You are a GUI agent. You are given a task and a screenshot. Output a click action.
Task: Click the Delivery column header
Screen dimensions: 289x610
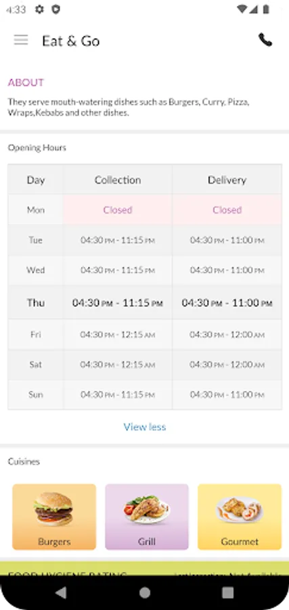tap(227, 180)
